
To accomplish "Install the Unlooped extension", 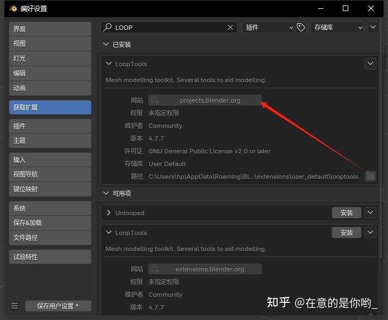I will click(347, 212).
